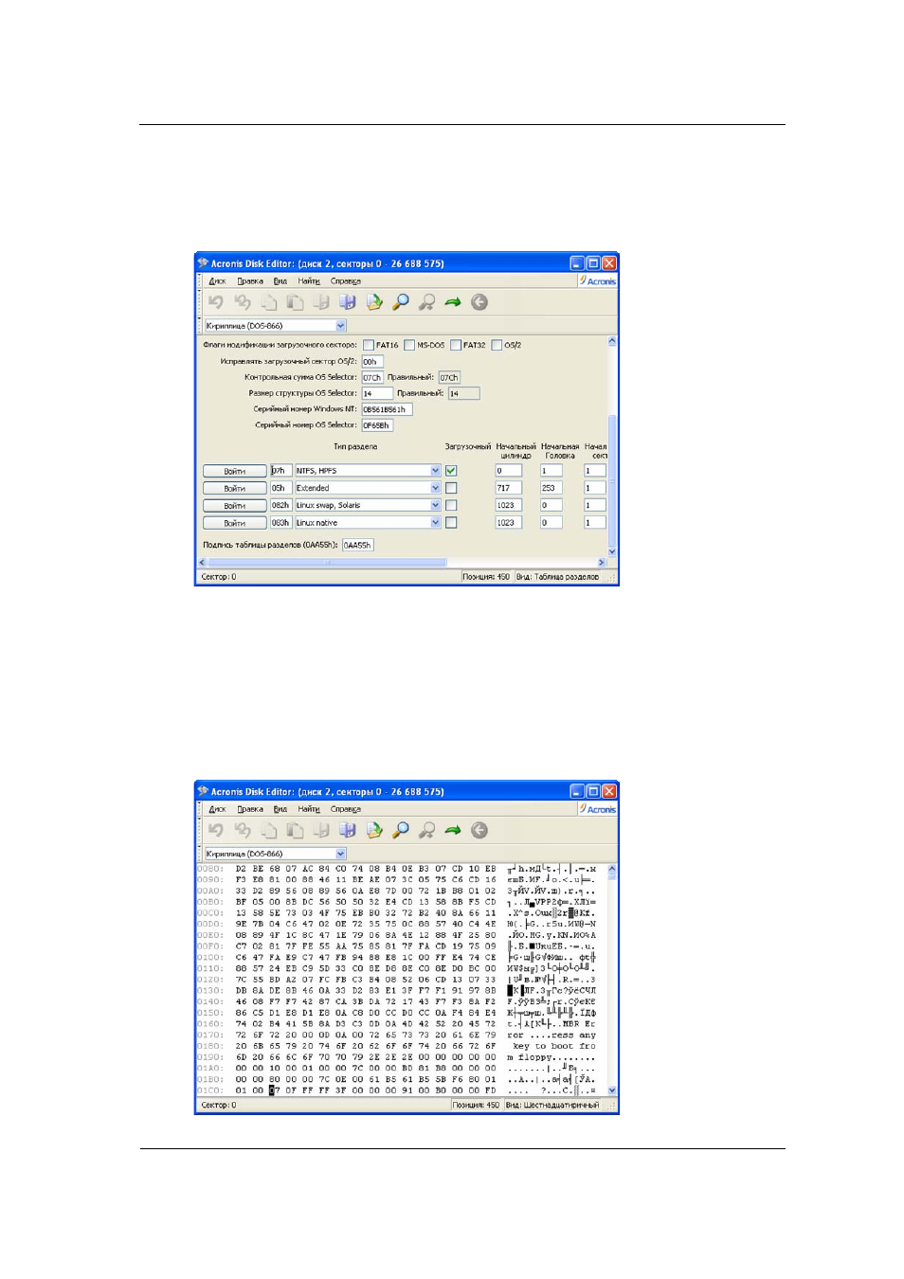
Task: Check bootable box for Linux native row
Action: (x=451, y=522)
